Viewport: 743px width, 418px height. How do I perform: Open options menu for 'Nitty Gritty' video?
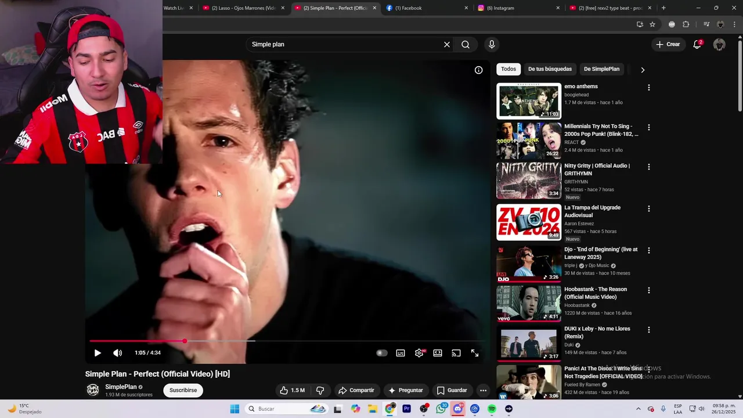[649, 167]
